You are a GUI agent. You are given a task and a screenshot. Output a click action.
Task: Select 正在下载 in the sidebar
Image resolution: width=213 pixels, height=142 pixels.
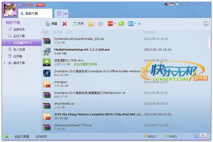pyautogui.click(x=19, y=36)
